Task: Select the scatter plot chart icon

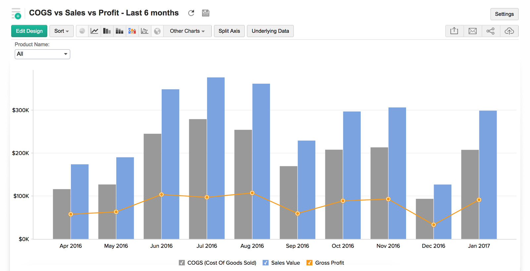Action: (144, 31)
